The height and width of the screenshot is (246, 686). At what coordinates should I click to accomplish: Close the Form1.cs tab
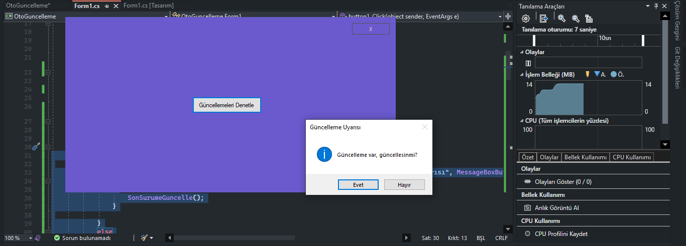click(x=116, y=6)
